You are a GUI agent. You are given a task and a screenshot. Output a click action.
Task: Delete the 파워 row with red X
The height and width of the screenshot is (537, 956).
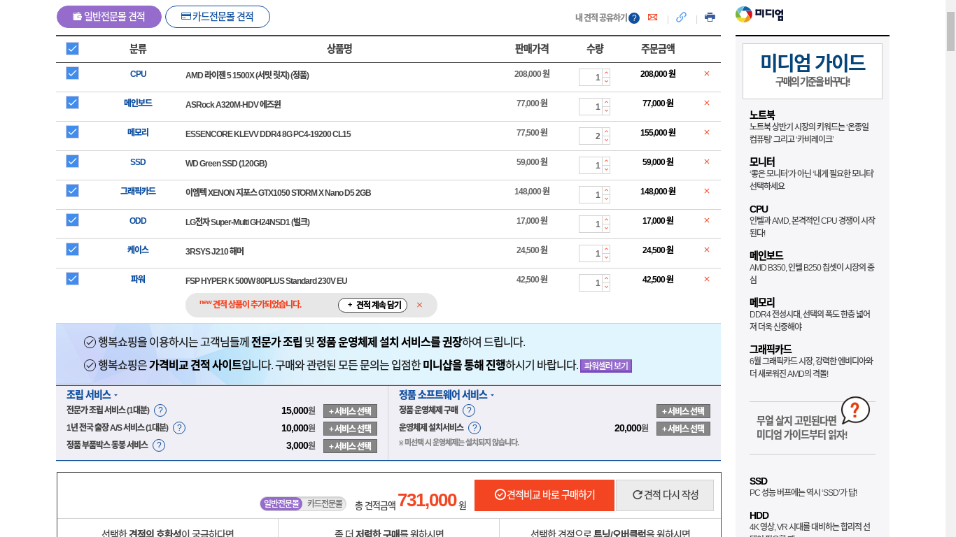coord(707,279)
